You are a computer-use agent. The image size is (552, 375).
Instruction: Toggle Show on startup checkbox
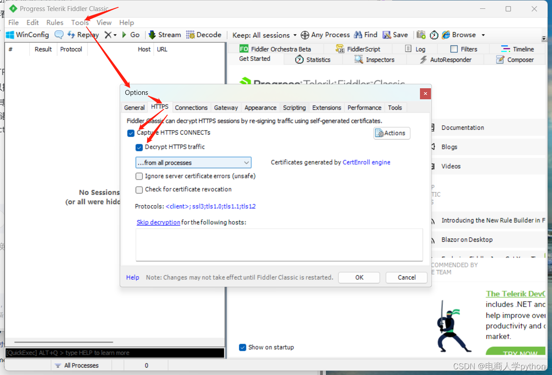point(242,347)
